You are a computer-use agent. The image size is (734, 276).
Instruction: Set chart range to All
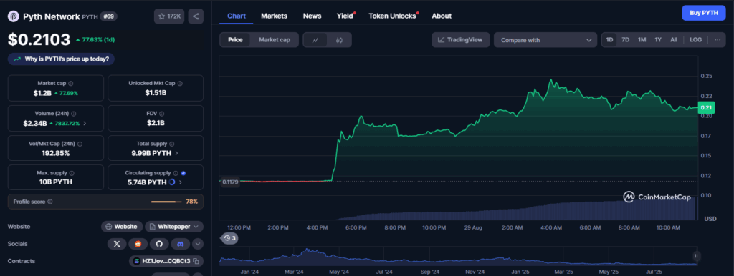[x=674, y=40]
